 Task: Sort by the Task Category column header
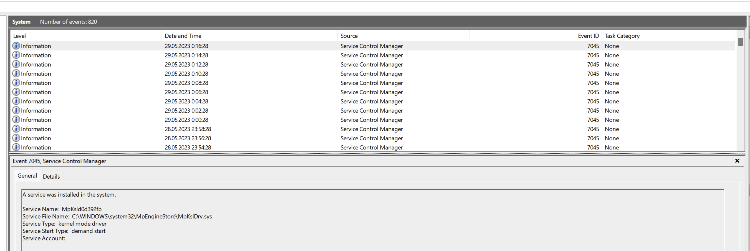[x=668, y=36]
